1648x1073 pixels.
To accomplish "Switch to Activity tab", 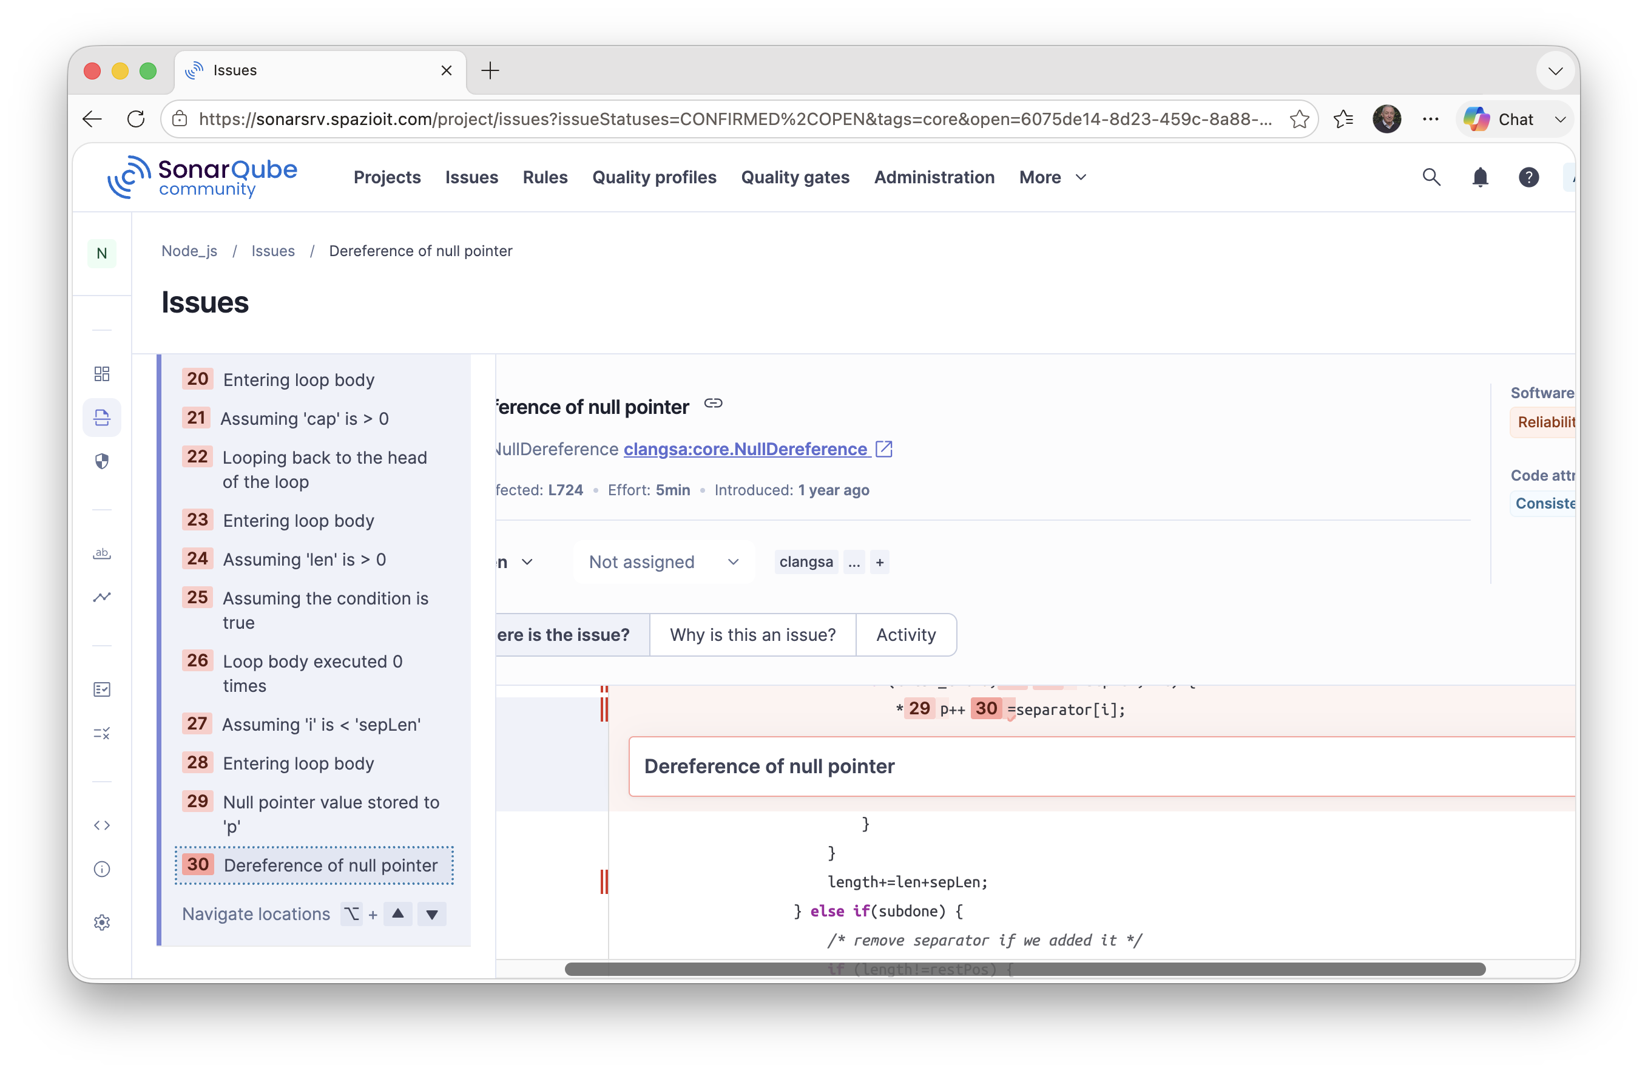I will click(906, 635).
